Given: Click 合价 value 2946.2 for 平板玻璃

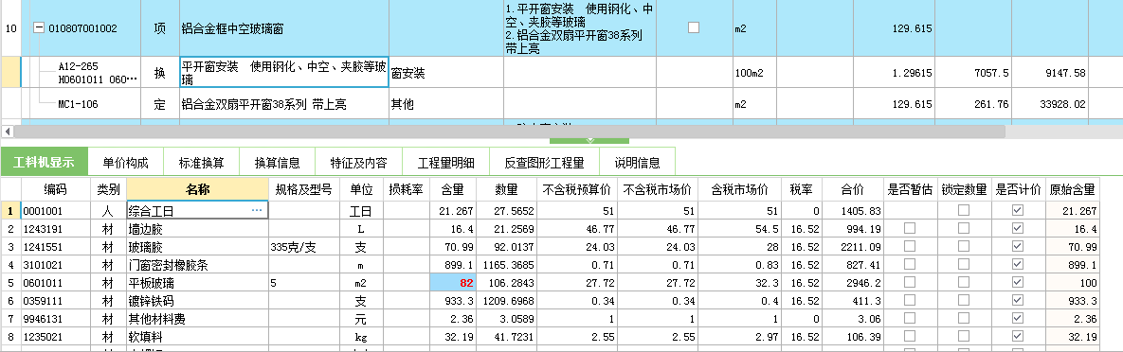Looking at the screenshot, I should click(852, 283).
